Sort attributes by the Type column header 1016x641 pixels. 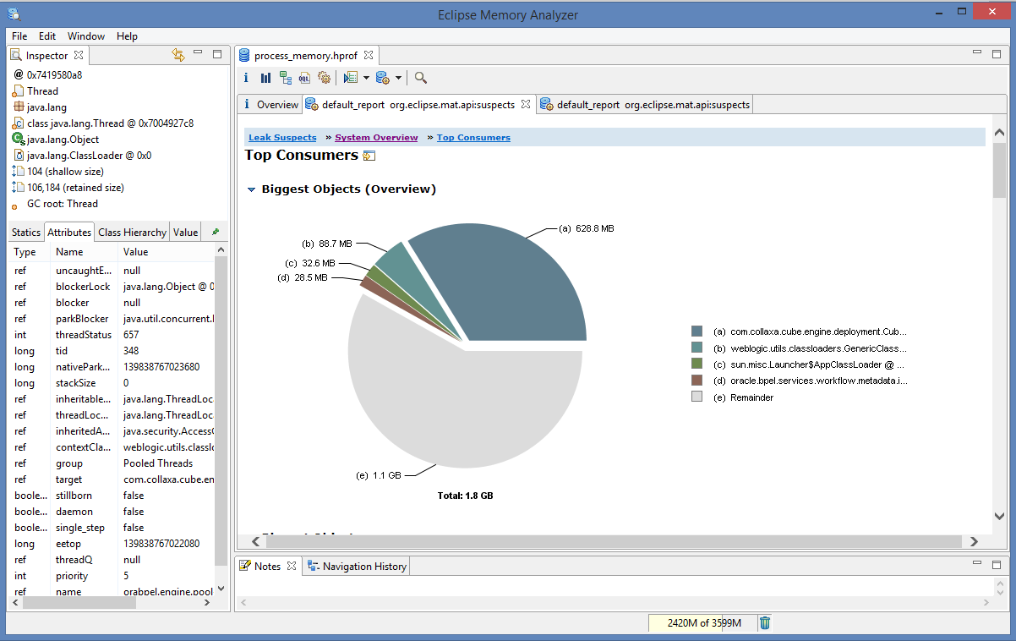(30, 252)
